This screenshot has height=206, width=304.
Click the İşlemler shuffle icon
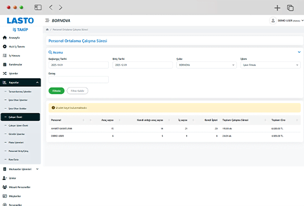(5, 73)
